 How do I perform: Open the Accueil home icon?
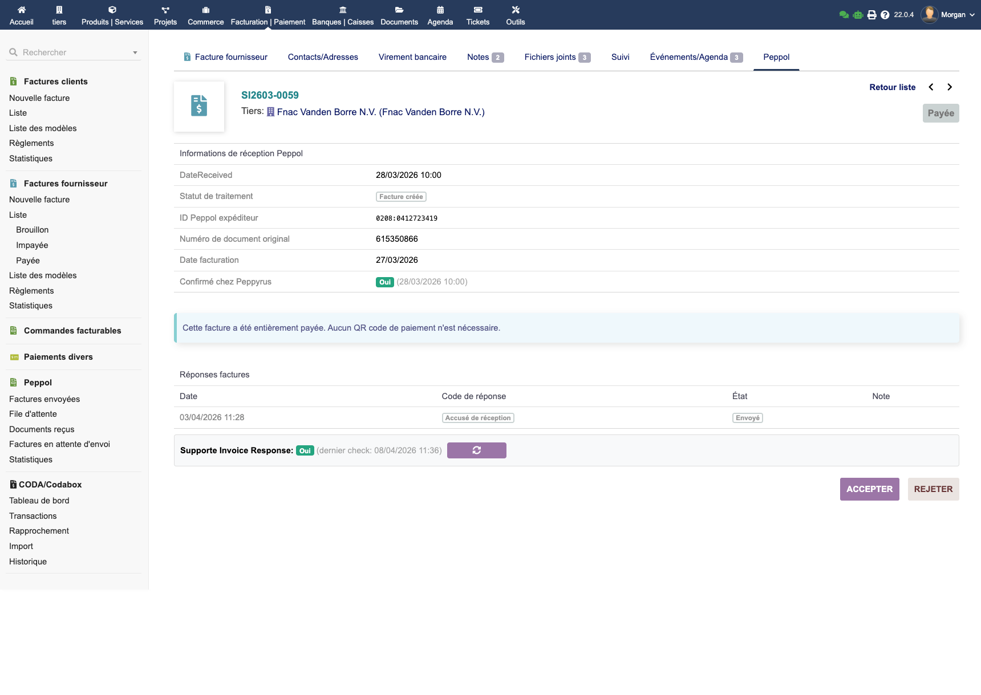coord(22,10)
